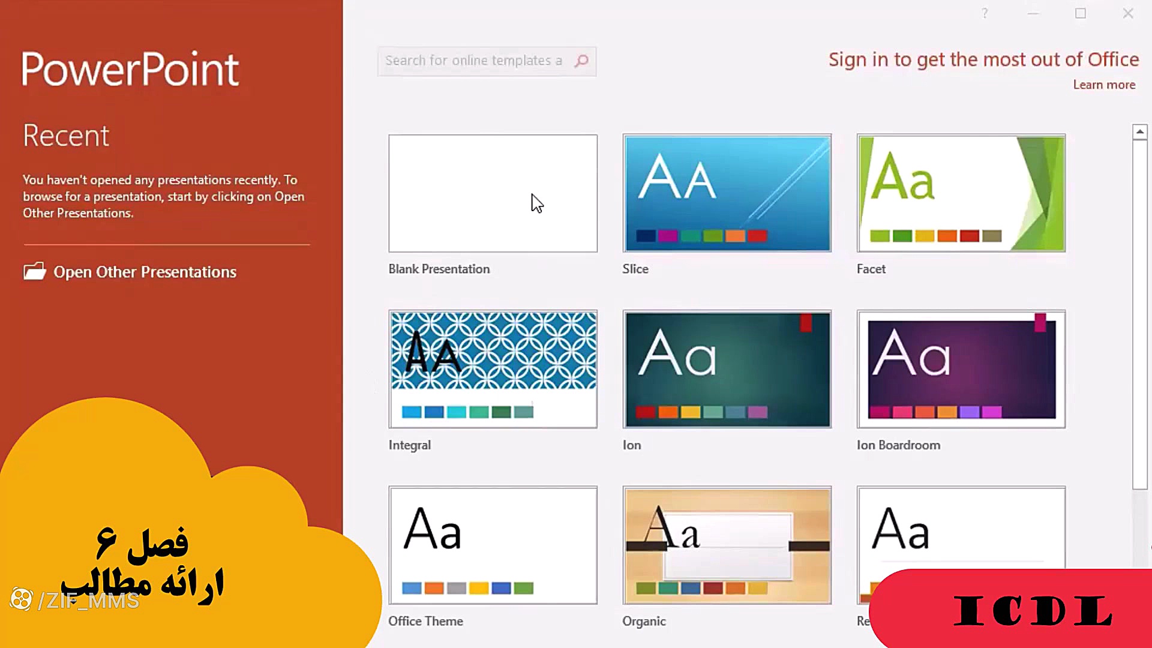Choose the Slice theme thumbnail
The width and height of the screenshot is (1152, 648).
[727, 193]
